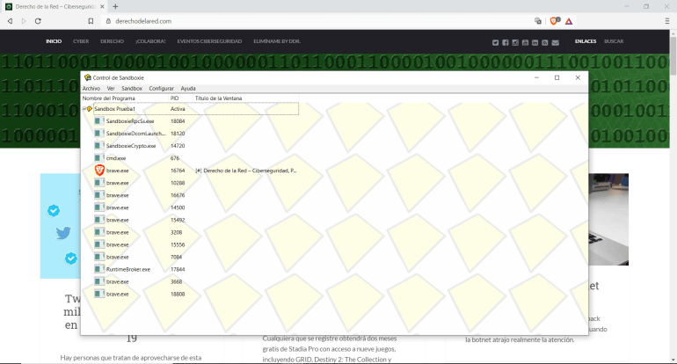Click the PID column header
Screen dimensions: 677x364
click(x=175, y=98)
